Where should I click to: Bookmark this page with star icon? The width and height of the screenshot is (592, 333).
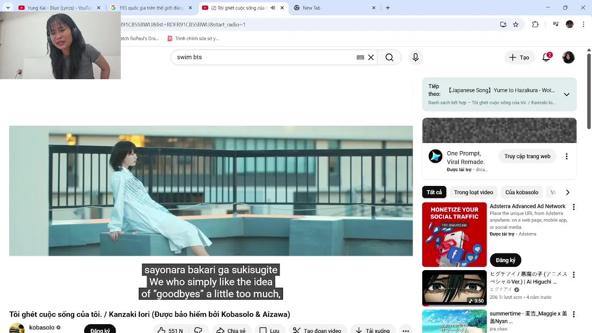[x=516, y=25]
